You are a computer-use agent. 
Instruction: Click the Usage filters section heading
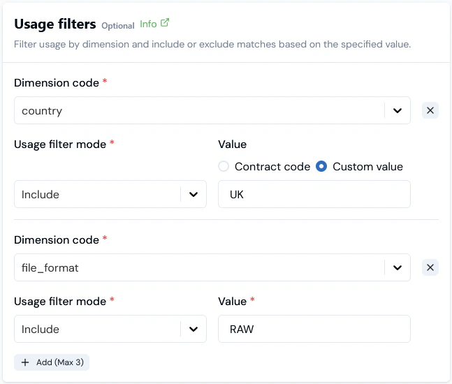tap(55, 24)
